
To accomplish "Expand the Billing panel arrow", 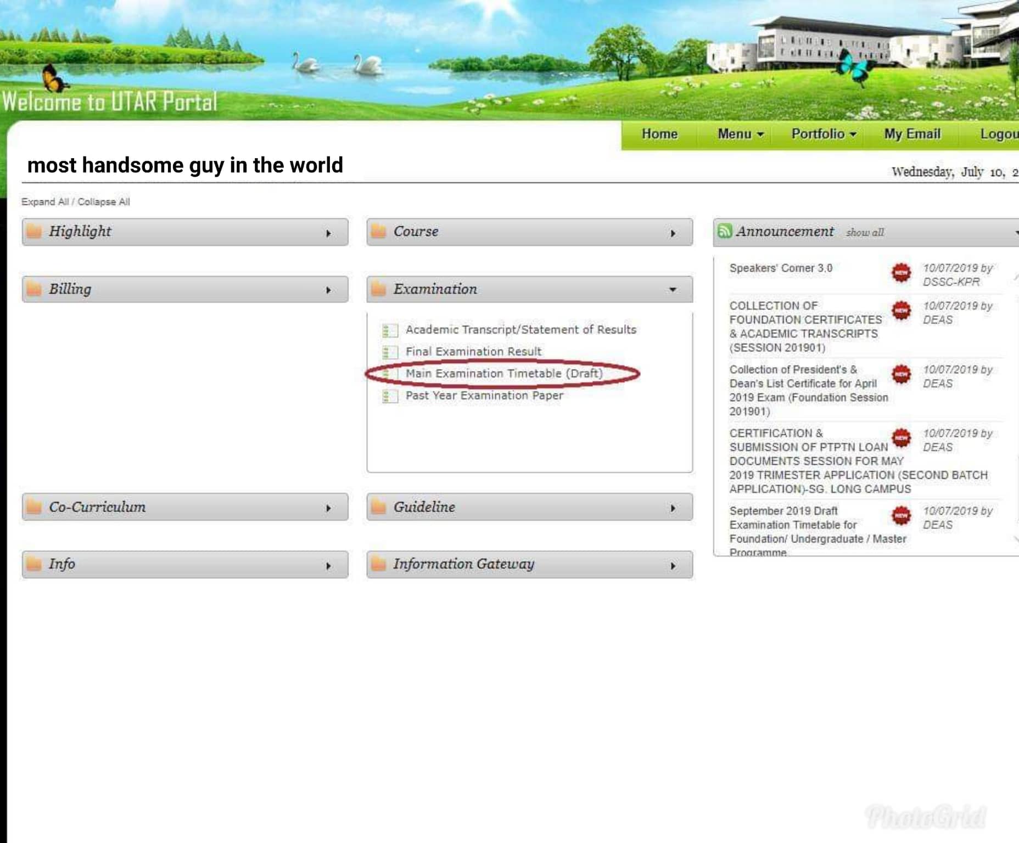I will pos(328,290).
